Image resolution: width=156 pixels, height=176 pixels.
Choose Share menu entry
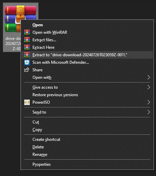point(87,70)
